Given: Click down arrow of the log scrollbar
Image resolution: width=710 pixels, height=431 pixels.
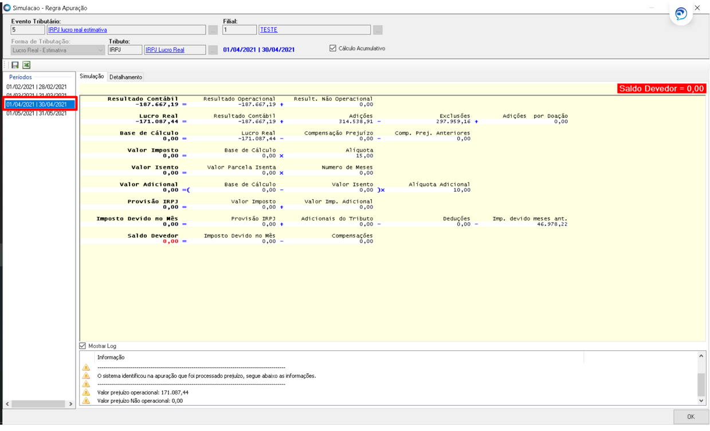Looking at the screenshot, I should (701, 401).
